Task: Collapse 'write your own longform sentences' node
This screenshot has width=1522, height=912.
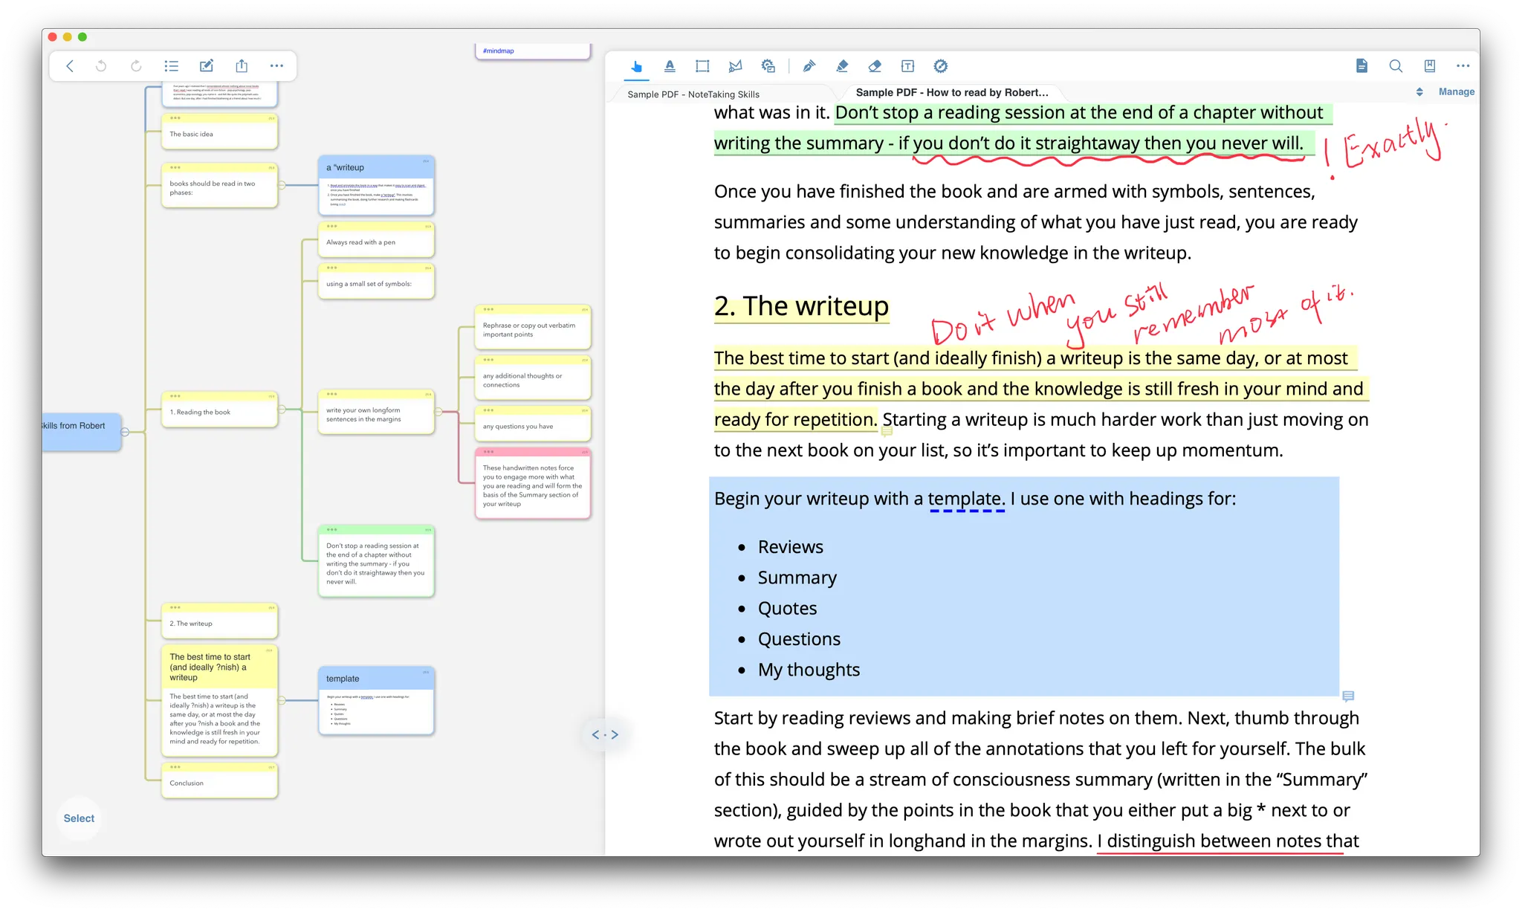Action: click(438, 411)
